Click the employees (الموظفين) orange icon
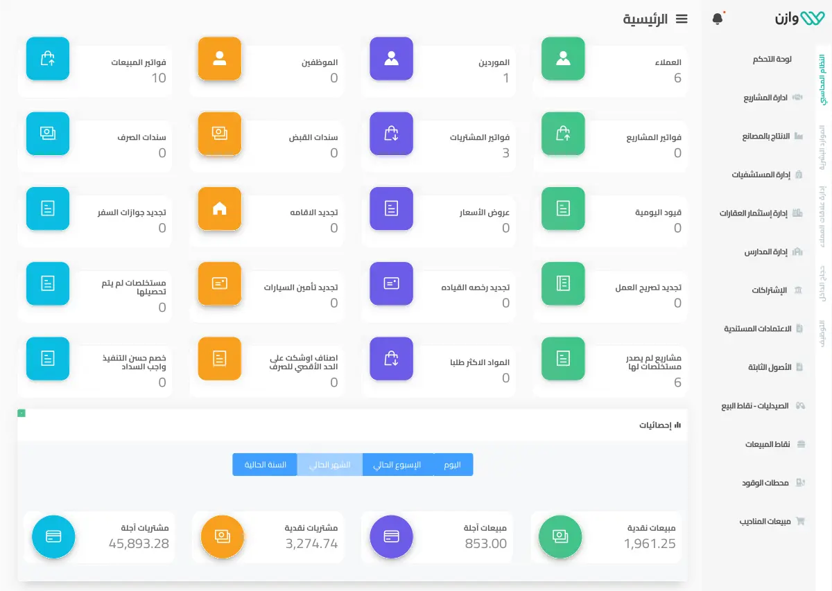The width and height of the screenshot is (832, 591). tap(219, 59)
